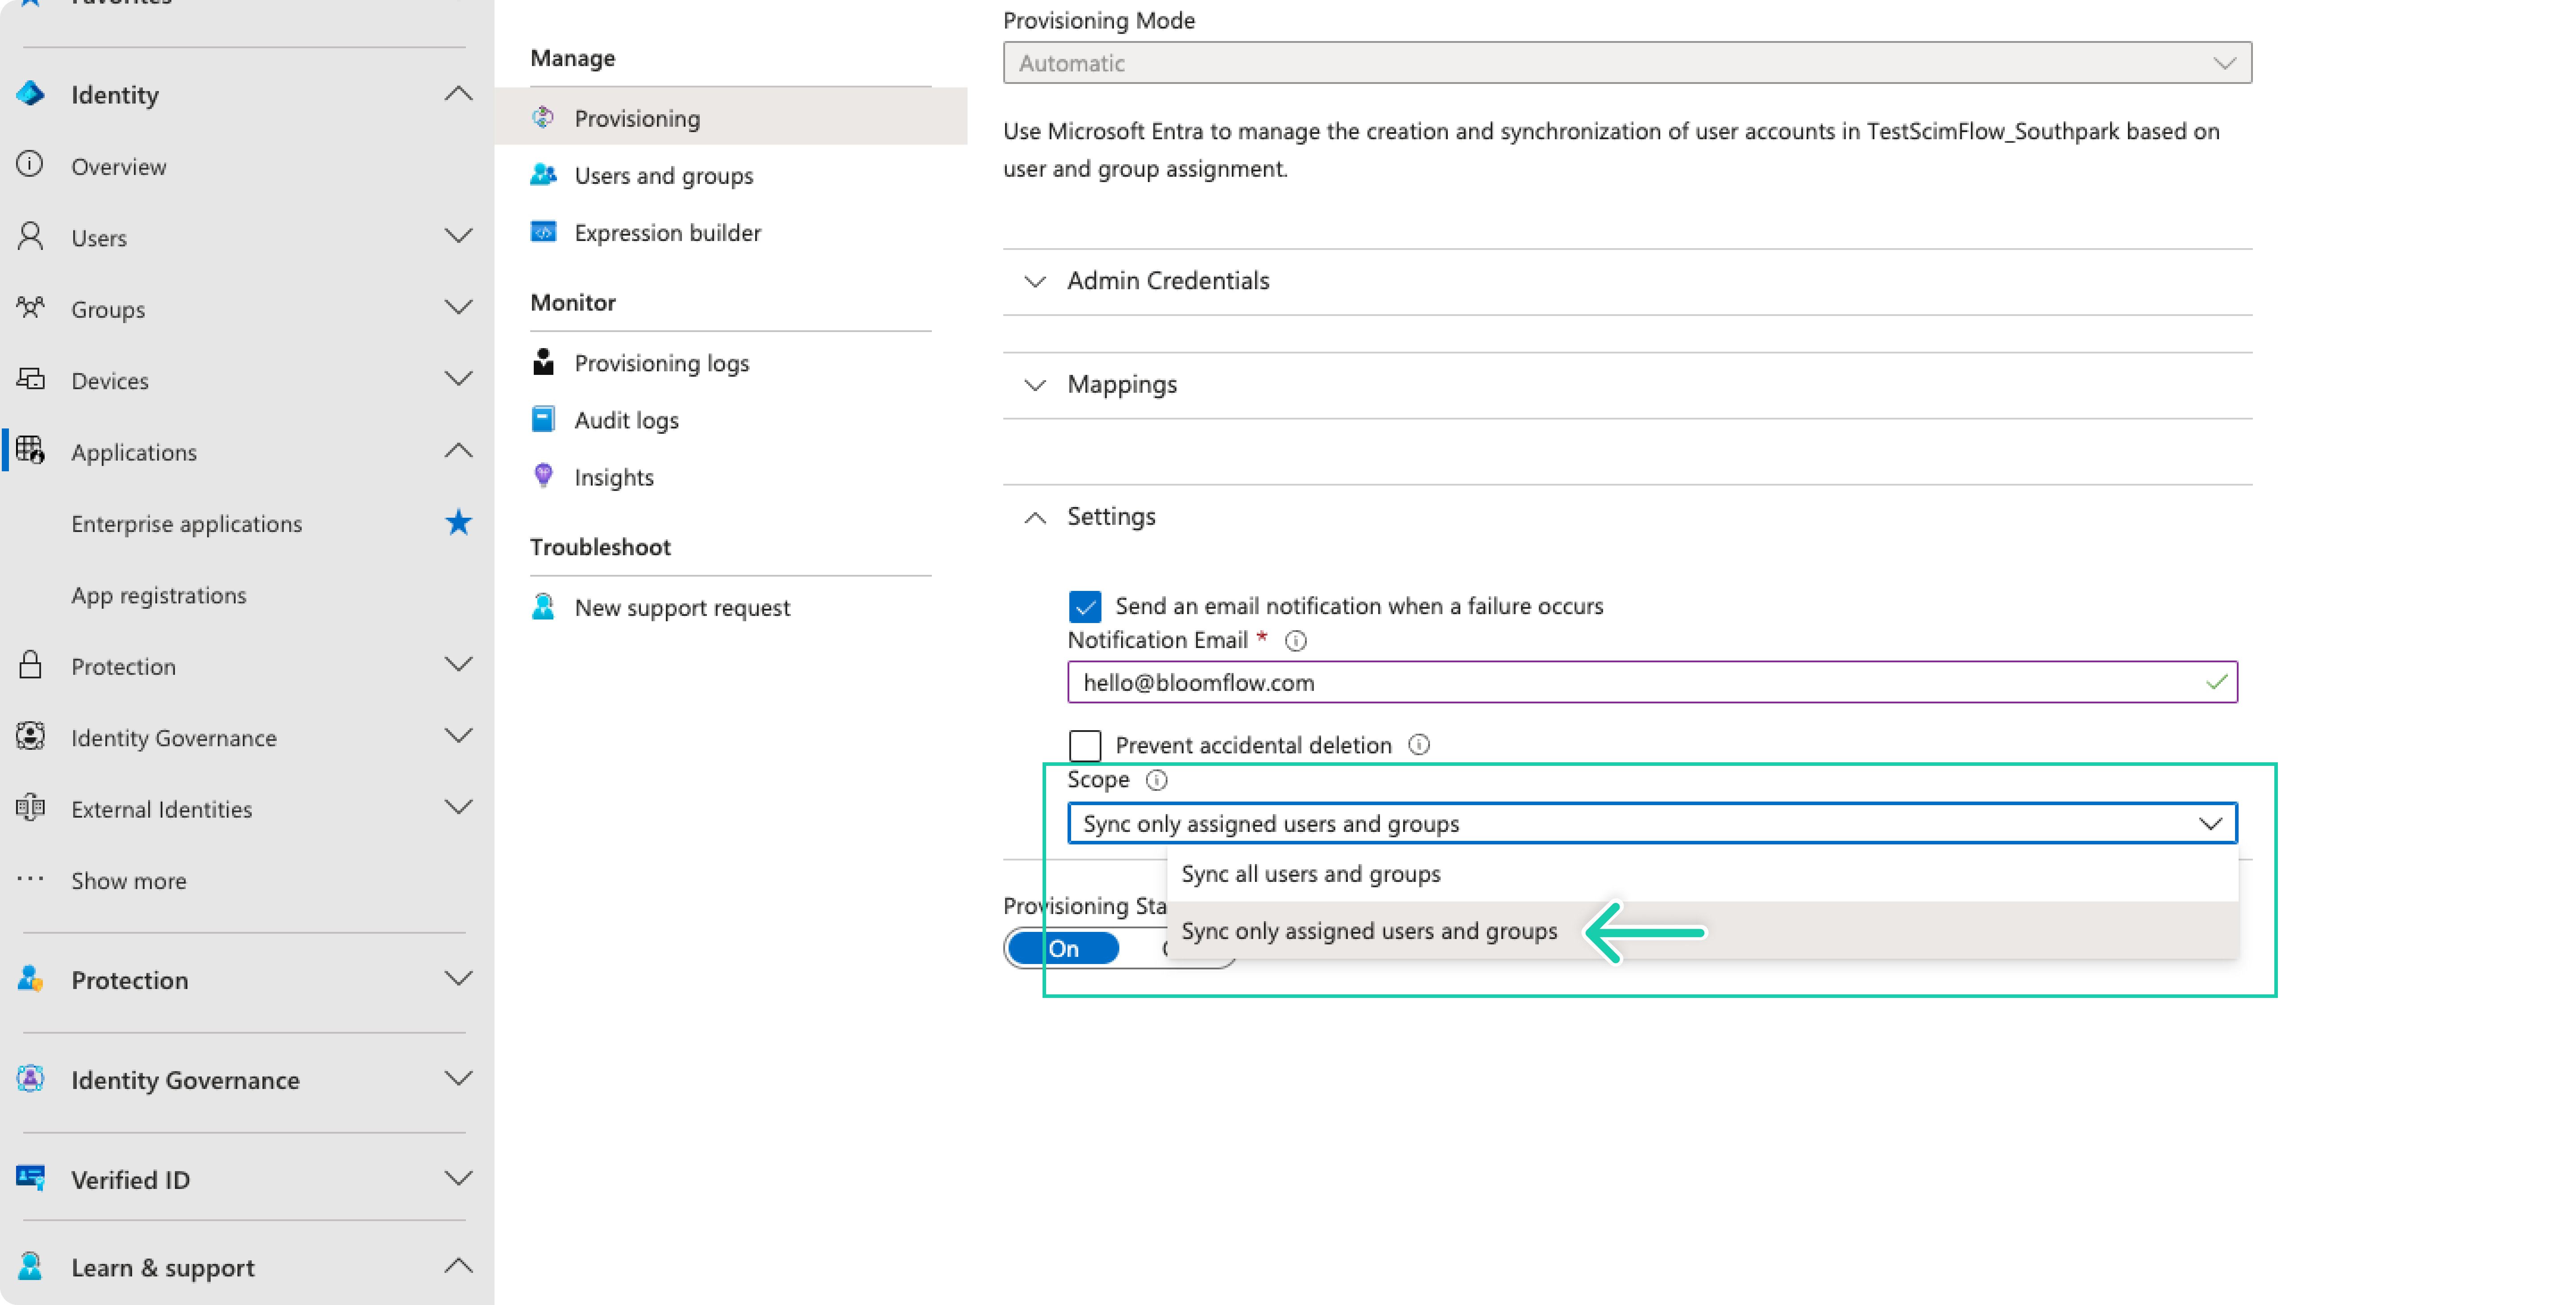Expand the Users chevron in sidebar
Viewport: 2576px width, 1305px height.
tap(458, 236)
